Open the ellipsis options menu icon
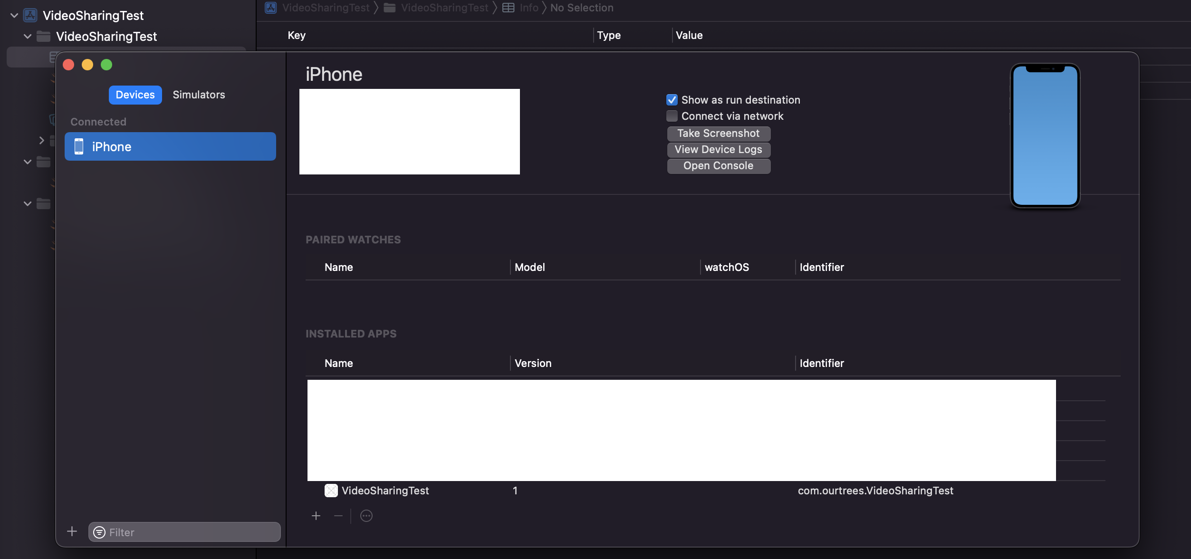 (x=366, y=516)
